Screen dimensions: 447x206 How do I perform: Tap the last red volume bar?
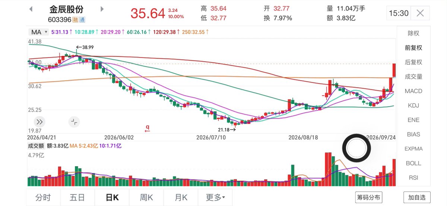pos(394,172)
